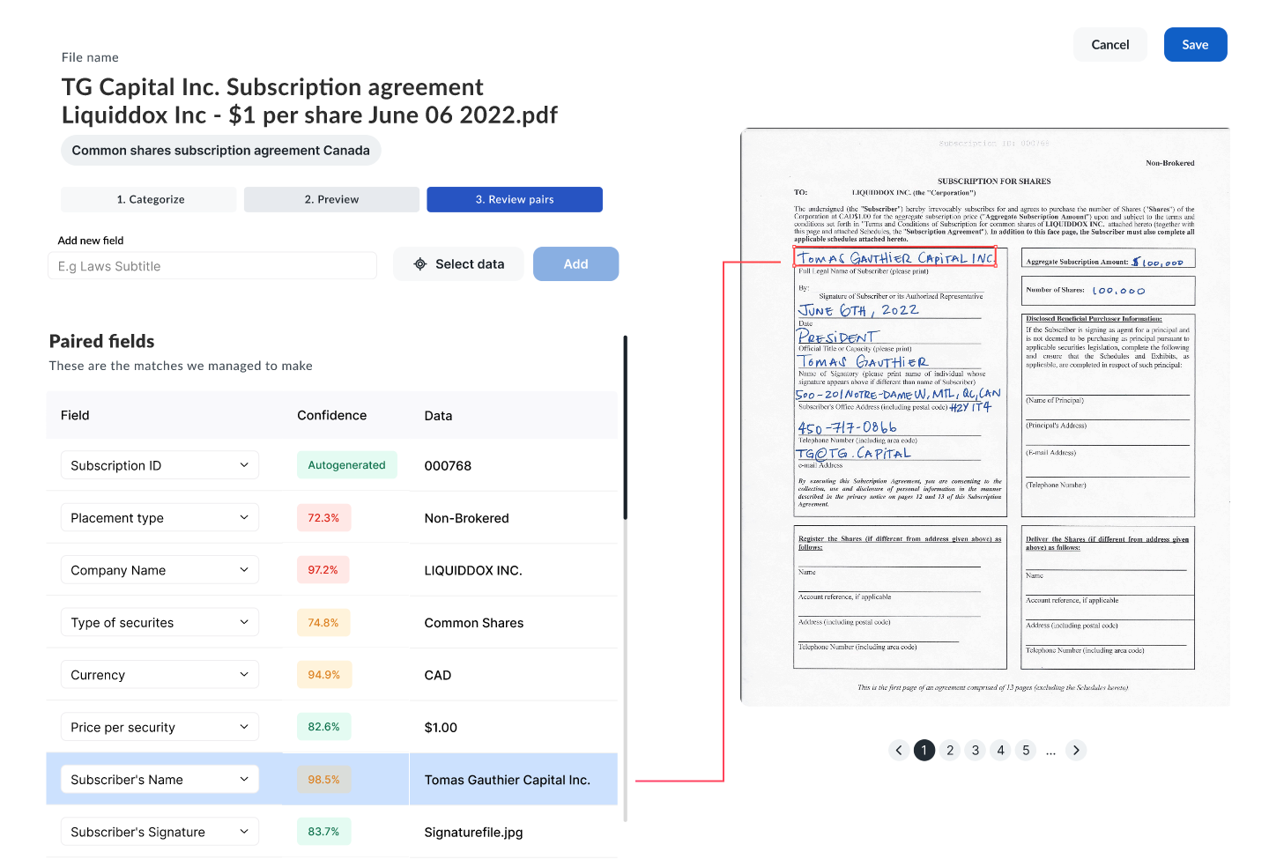Viewport: 1269px width, 867px height.
Task: Jump to page 4 of the document
Action: click(1000, 751)
